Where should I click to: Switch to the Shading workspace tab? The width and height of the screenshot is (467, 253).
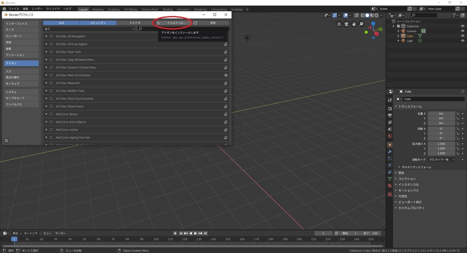tap(167, 9)
